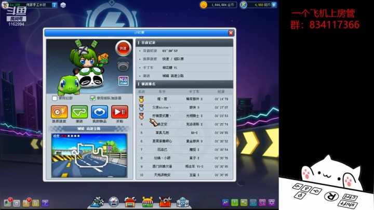Select ranking row with record 01'14'79
The width and height of the screenshot is (374, 210).
pos(184,99)
